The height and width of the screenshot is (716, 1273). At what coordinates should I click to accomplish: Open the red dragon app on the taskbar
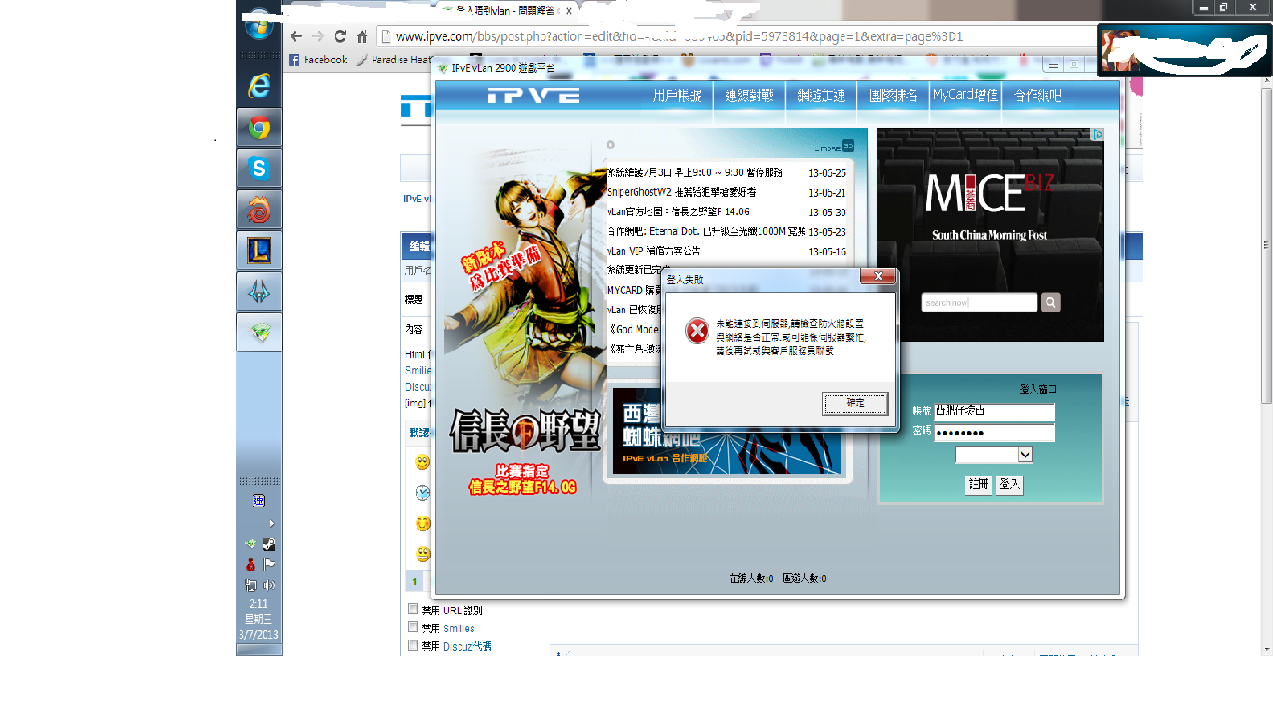259,210
